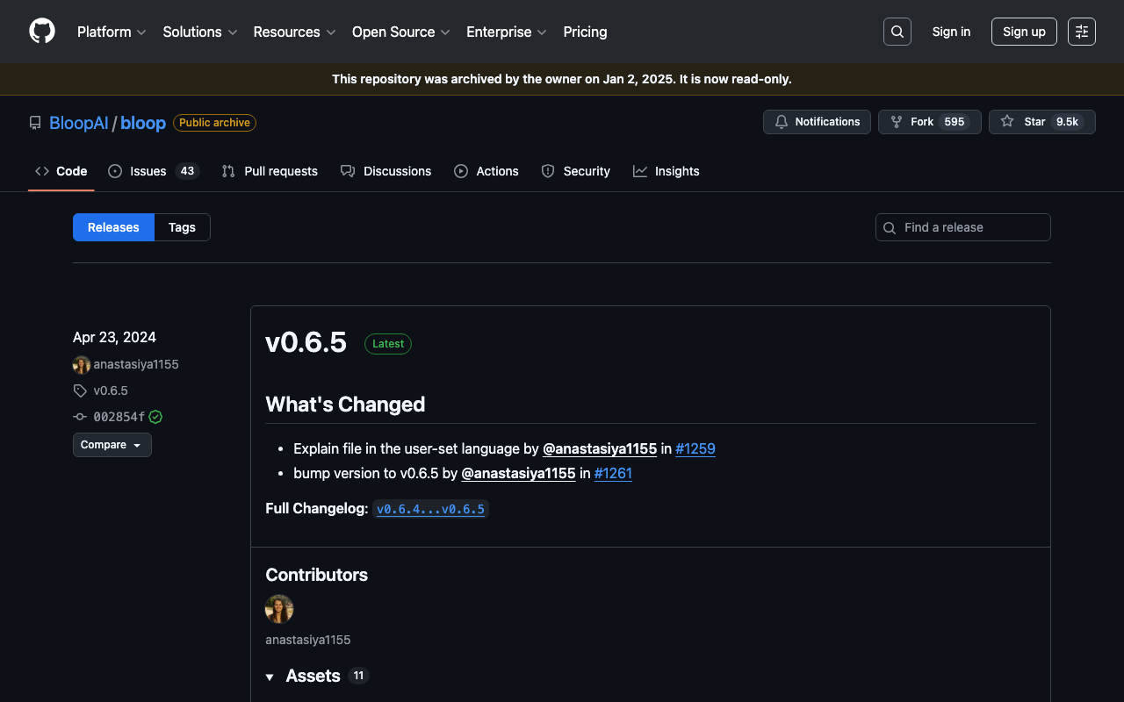Image resolution: width=1124 pixels, height=702 pixels.
Task: Open the Pull requests tab
Action: (270, 171)
